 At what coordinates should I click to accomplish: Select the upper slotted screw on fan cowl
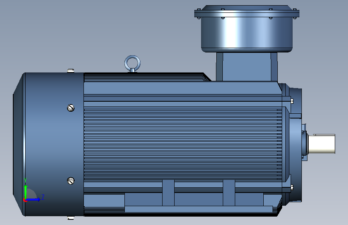(x=71, y=108)
